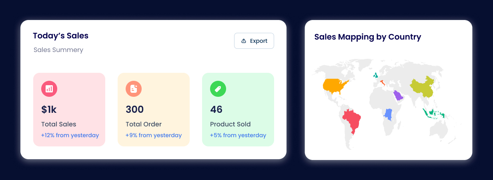
Task: Open the pink Total Sales card
Action: point(69,110)
